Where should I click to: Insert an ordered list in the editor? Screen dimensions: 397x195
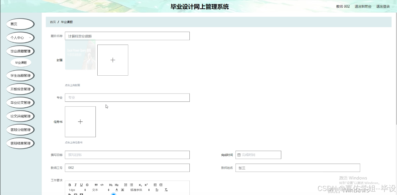126,185
